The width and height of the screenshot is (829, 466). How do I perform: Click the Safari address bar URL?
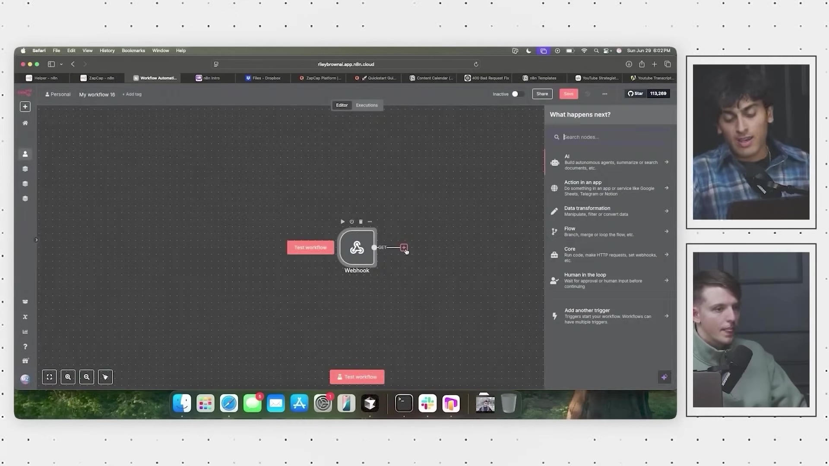point(346,64)
